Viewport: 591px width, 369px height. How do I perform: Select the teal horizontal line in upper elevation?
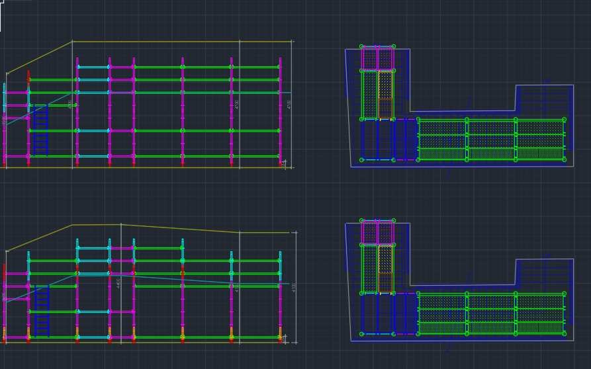[x=181, y=93]
